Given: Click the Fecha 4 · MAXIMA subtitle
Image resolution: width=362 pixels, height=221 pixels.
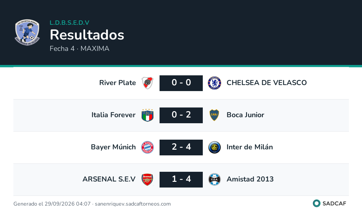Looking at the screenshot, I should (79, 49).
